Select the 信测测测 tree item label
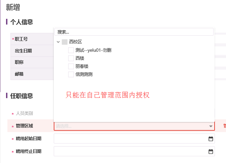 84,74
